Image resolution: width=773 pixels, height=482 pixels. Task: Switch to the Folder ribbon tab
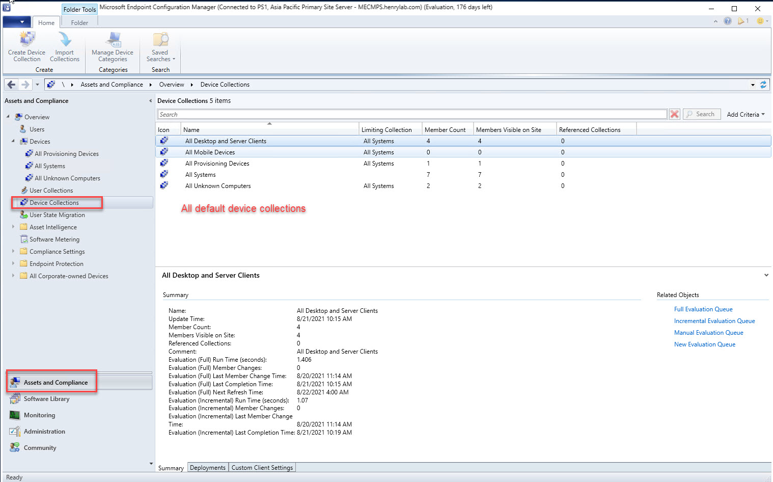point(79,23)
